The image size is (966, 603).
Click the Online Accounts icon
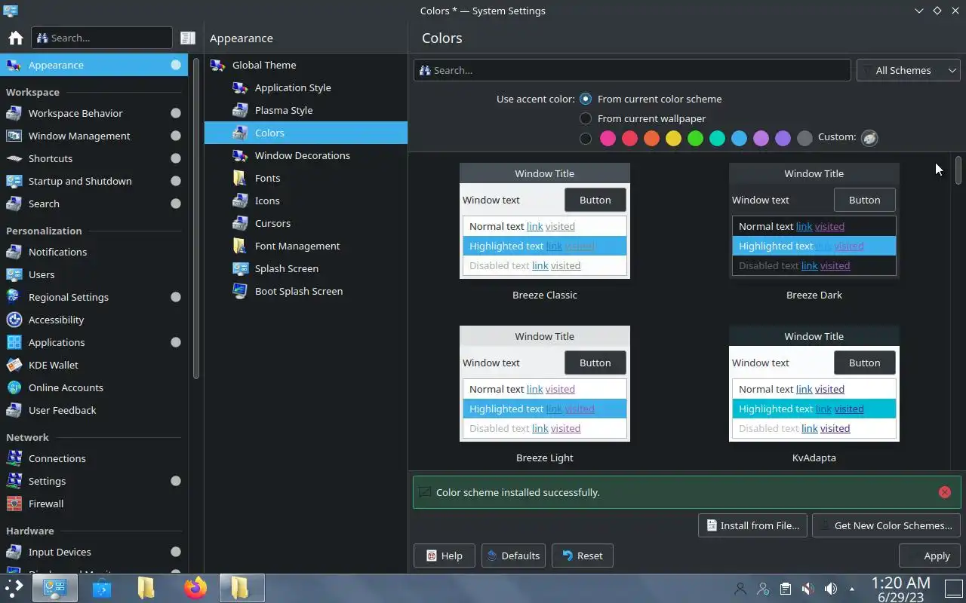pos(14,387)
